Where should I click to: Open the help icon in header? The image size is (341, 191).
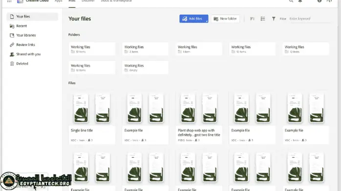[x=319, y=1]
